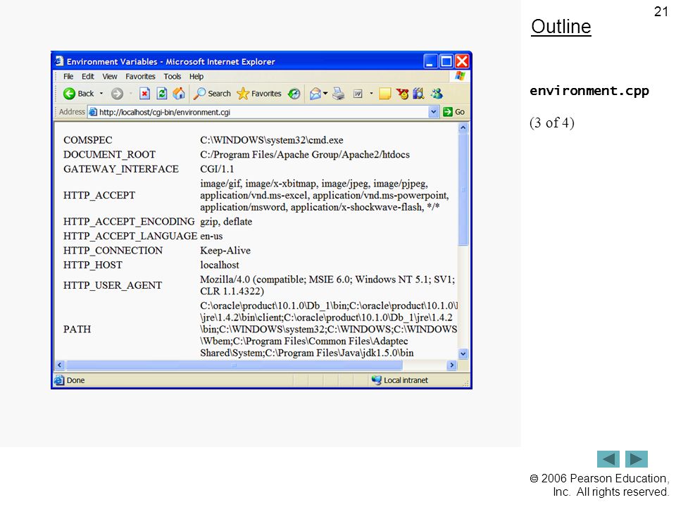Open the View menu
This screenshot has width=676, height=507.
[x=110, y=76]
